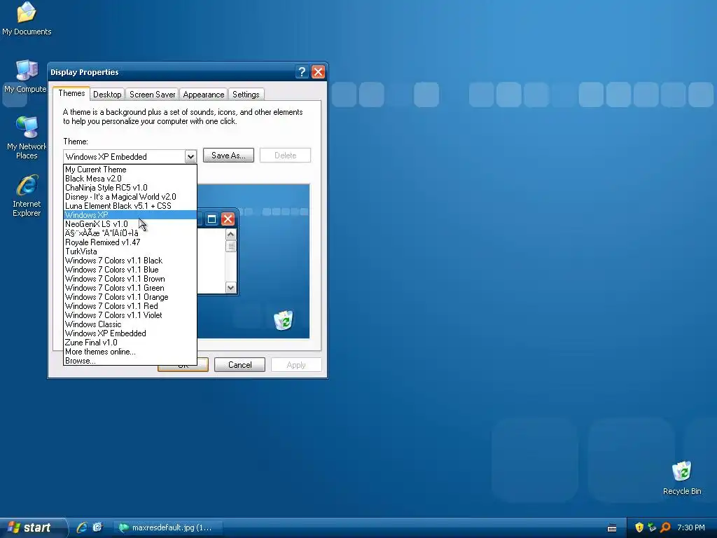The height and width of the screenshot is (538, 717).
Task: Click the preview window's scroll up arrow
Action: pos(230,235)
